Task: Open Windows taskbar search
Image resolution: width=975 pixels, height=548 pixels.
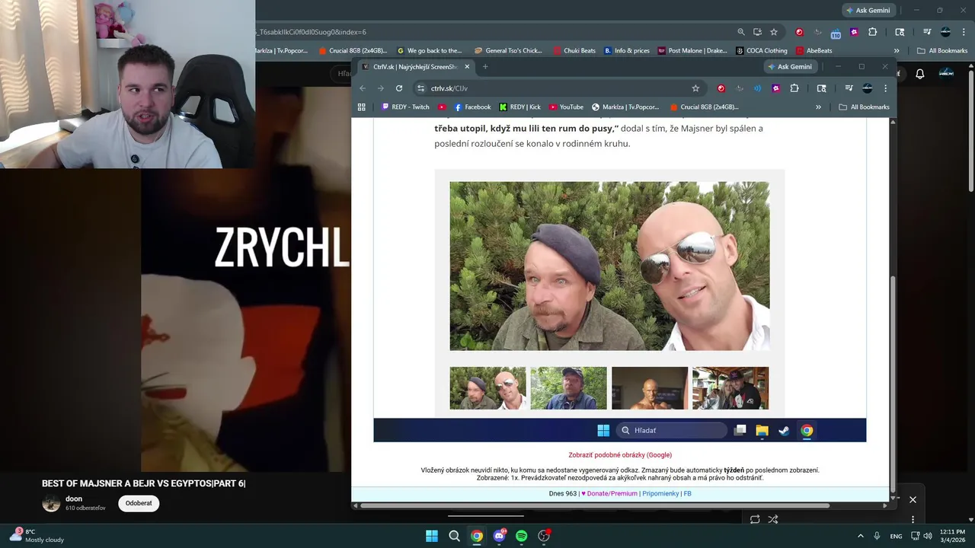Action: [x=454, y=536]
